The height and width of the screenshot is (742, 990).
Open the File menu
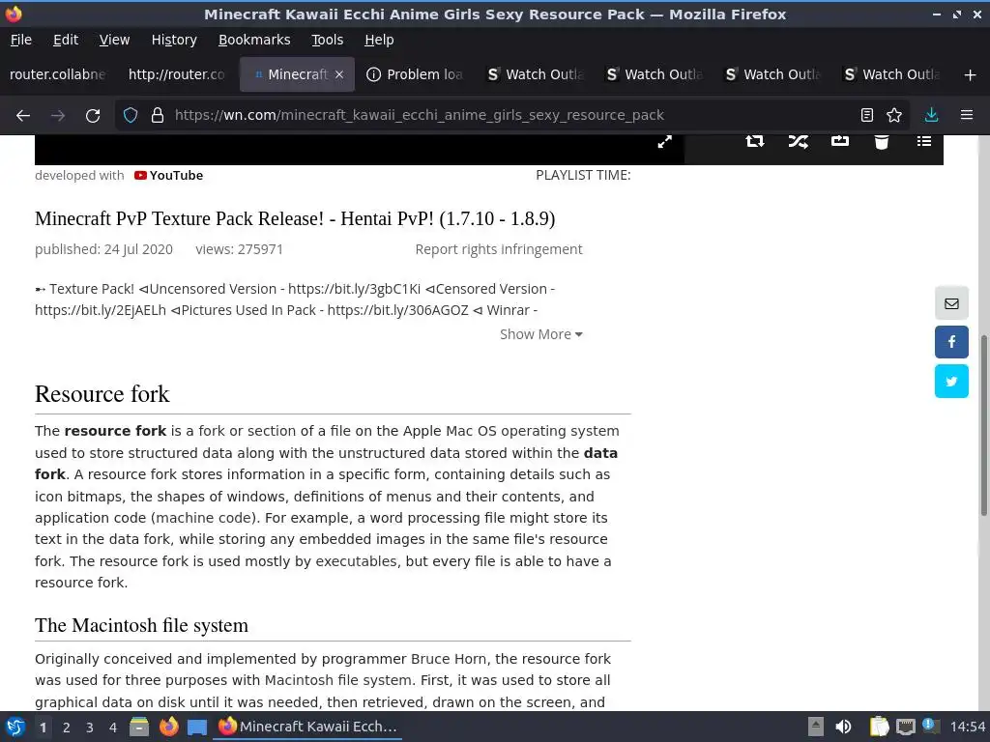[21, 40]
